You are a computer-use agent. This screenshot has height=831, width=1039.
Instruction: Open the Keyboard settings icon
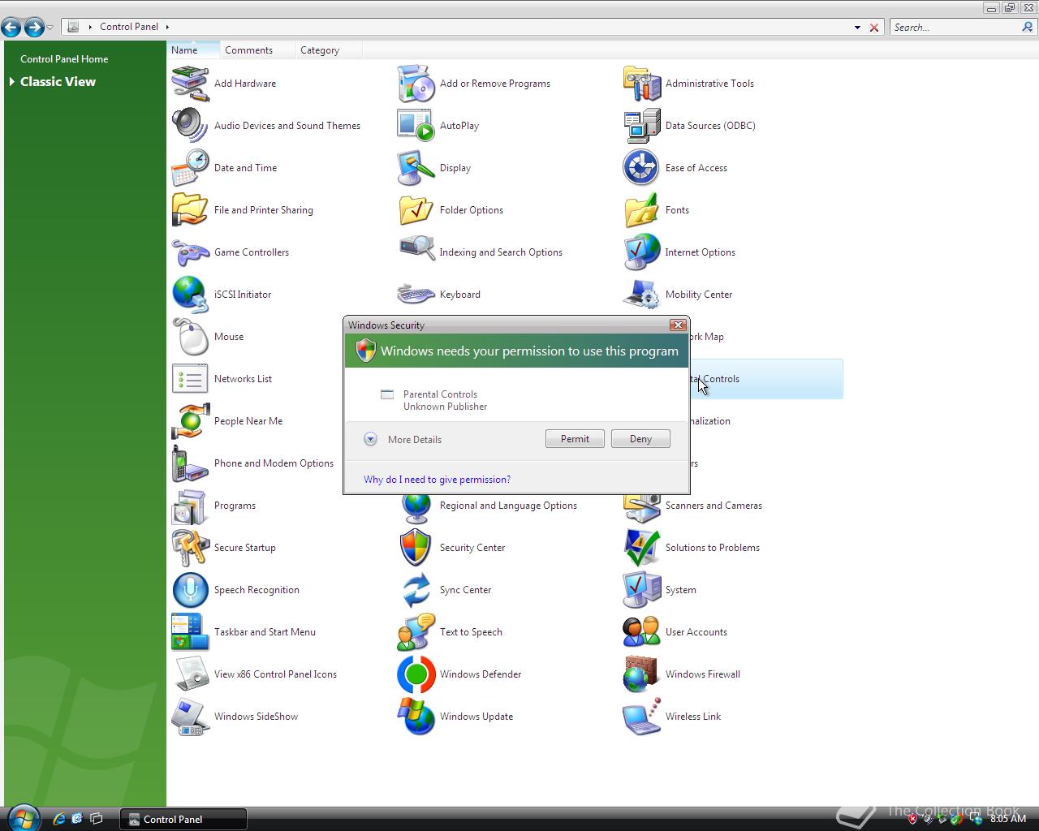tap(416, 295)
